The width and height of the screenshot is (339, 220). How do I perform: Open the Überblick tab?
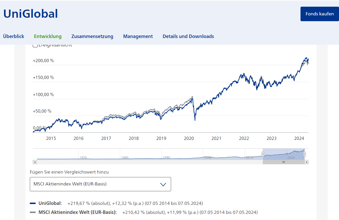pyautogui.click(x=14, y=36)
